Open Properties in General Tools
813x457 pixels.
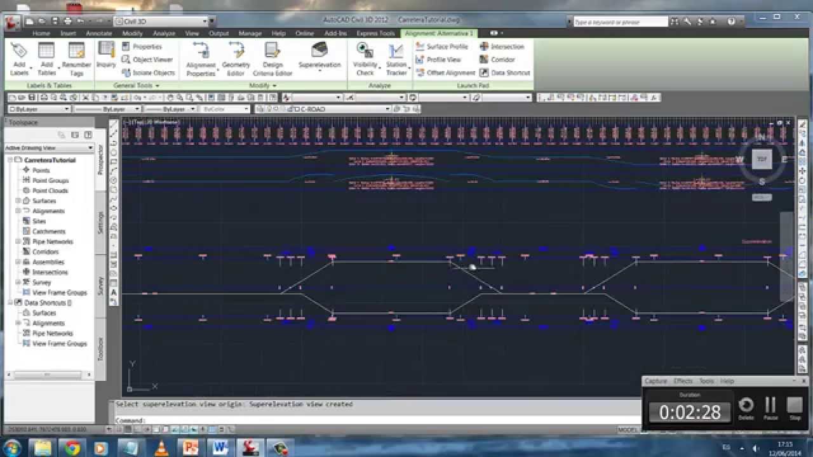(142, 46)
